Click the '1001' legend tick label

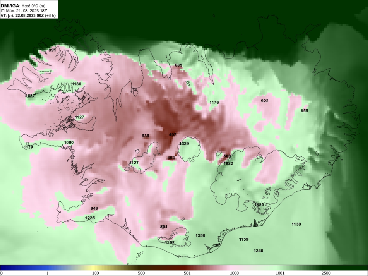point(280,273)
